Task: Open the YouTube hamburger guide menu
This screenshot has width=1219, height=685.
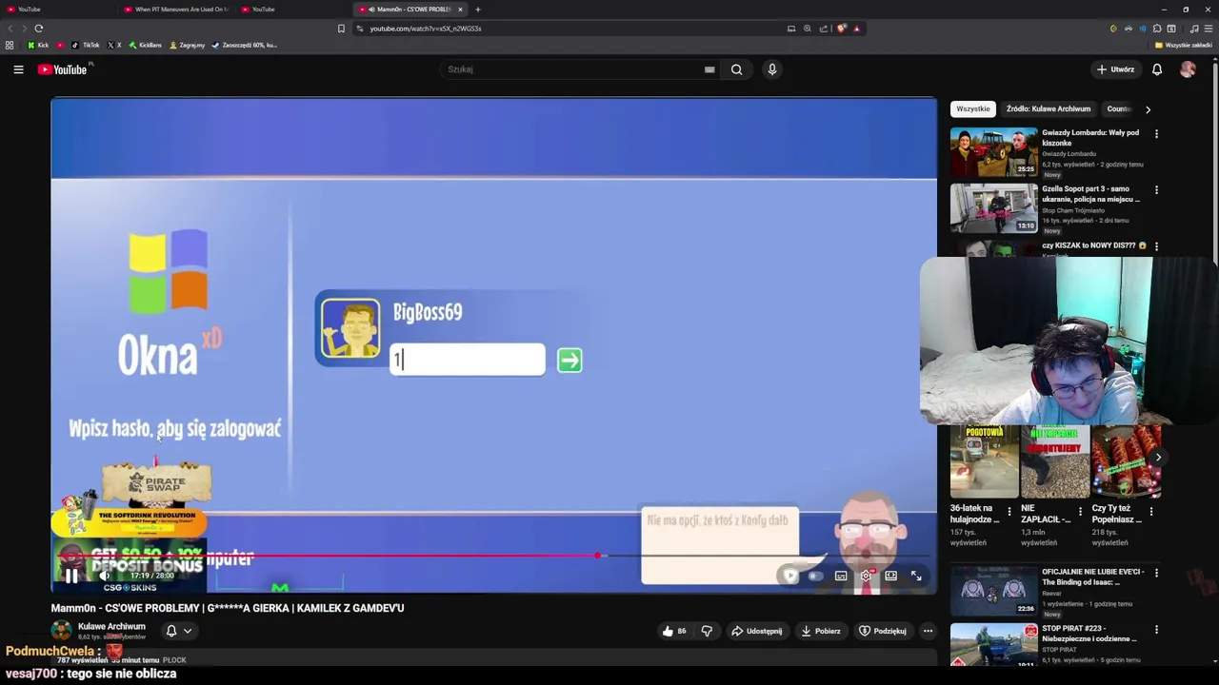Action: pyautogui.click(x=18, y=69)
